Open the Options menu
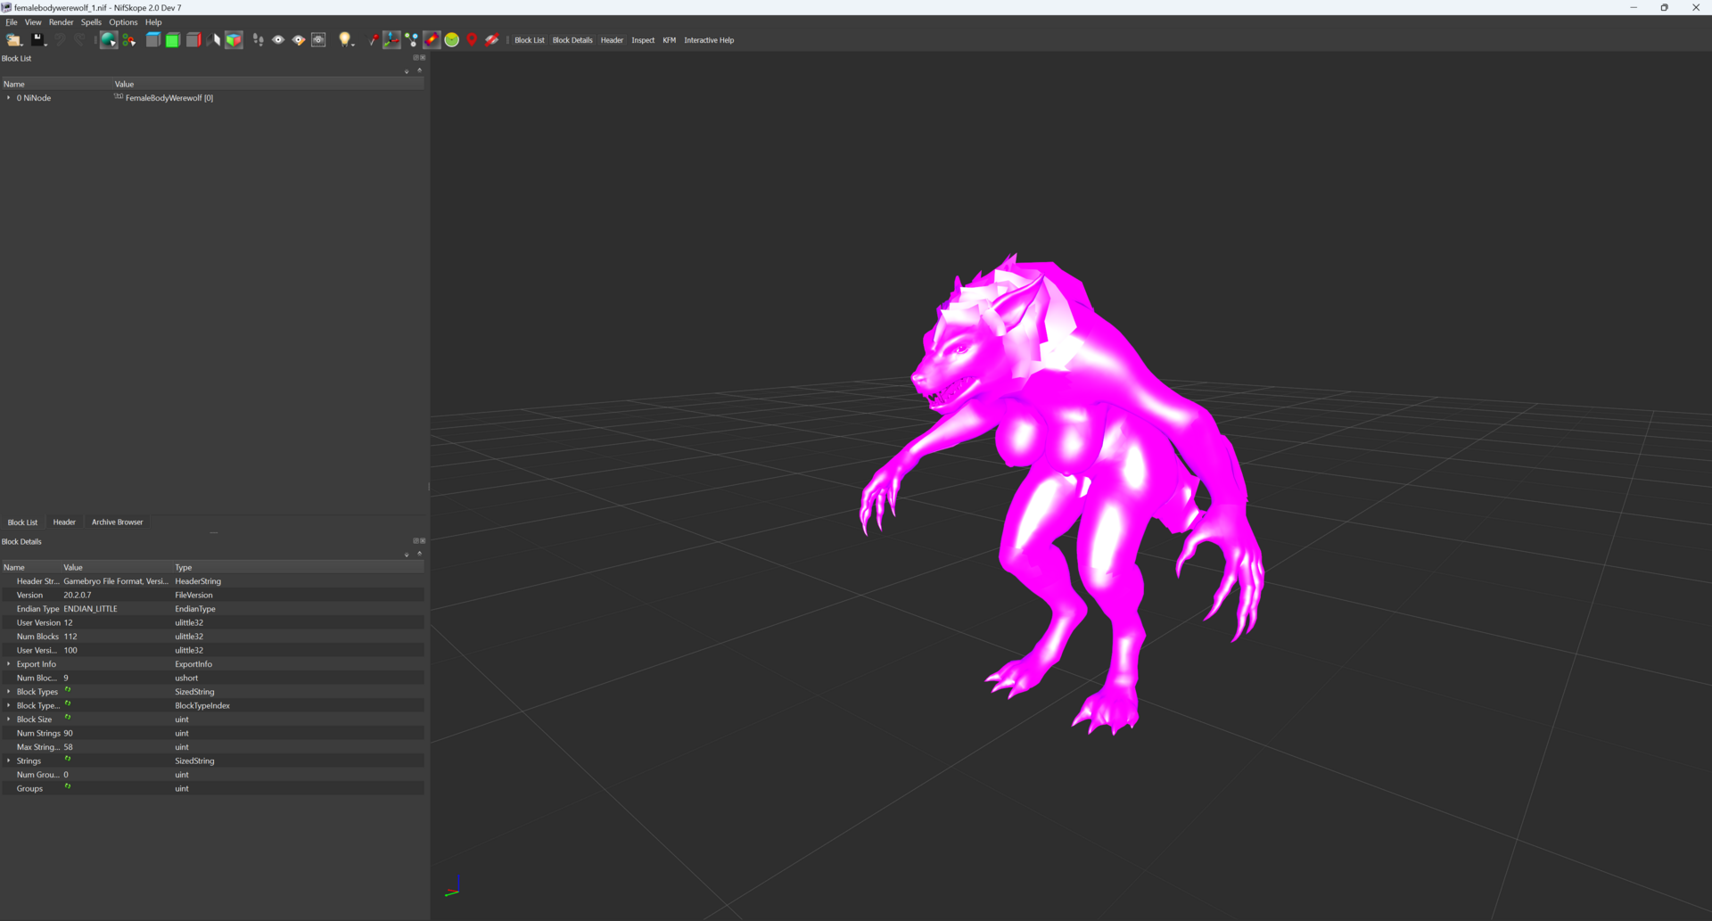The height and width of the screenshot is (921, 1712). click(123, 22)
